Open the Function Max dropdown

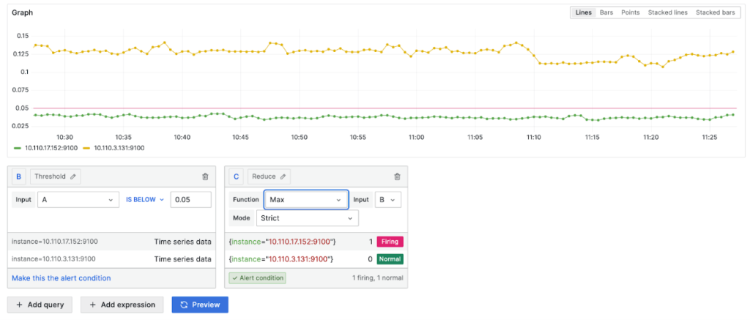click(305, 199)
